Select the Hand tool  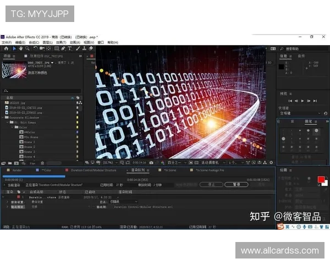21,48
